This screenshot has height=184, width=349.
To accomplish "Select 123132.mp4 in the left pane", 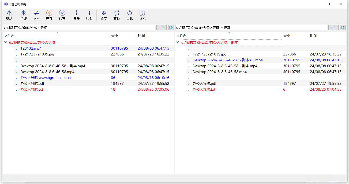I will (x=31, y=48).
